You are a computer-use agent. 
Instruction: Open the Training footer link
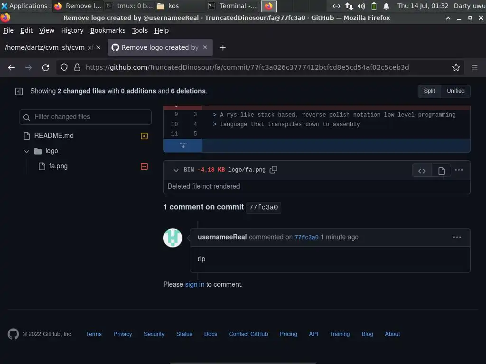[340, 334]
